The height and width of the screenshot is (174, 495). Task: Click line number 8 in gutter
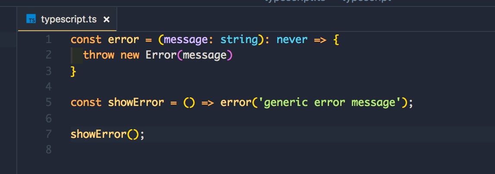[x=48, y=149]
